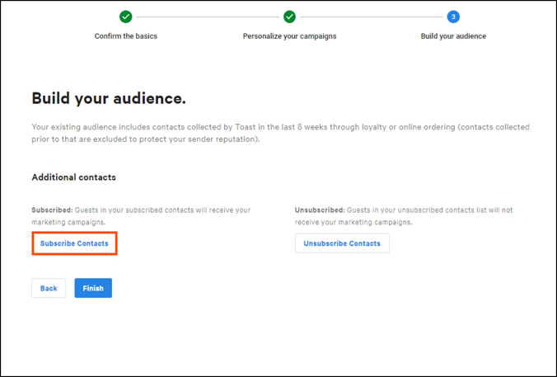
Task: Select the blue step 3 circle
Action: (453, 16)
